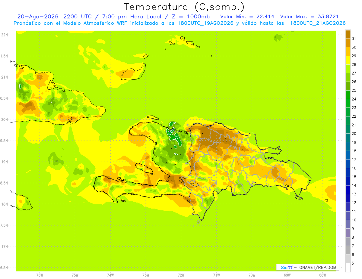
Task: Click the purple swatch between 8 and 9
Action: [348, 233]
